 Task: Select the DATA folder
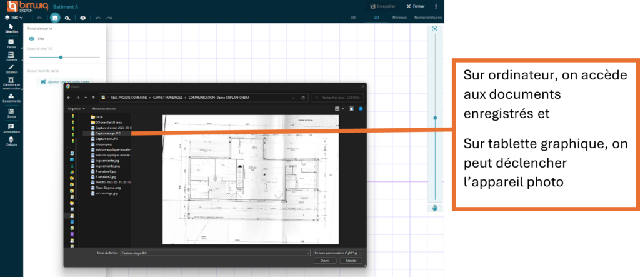pyautogui.click(x=96, y=116)
